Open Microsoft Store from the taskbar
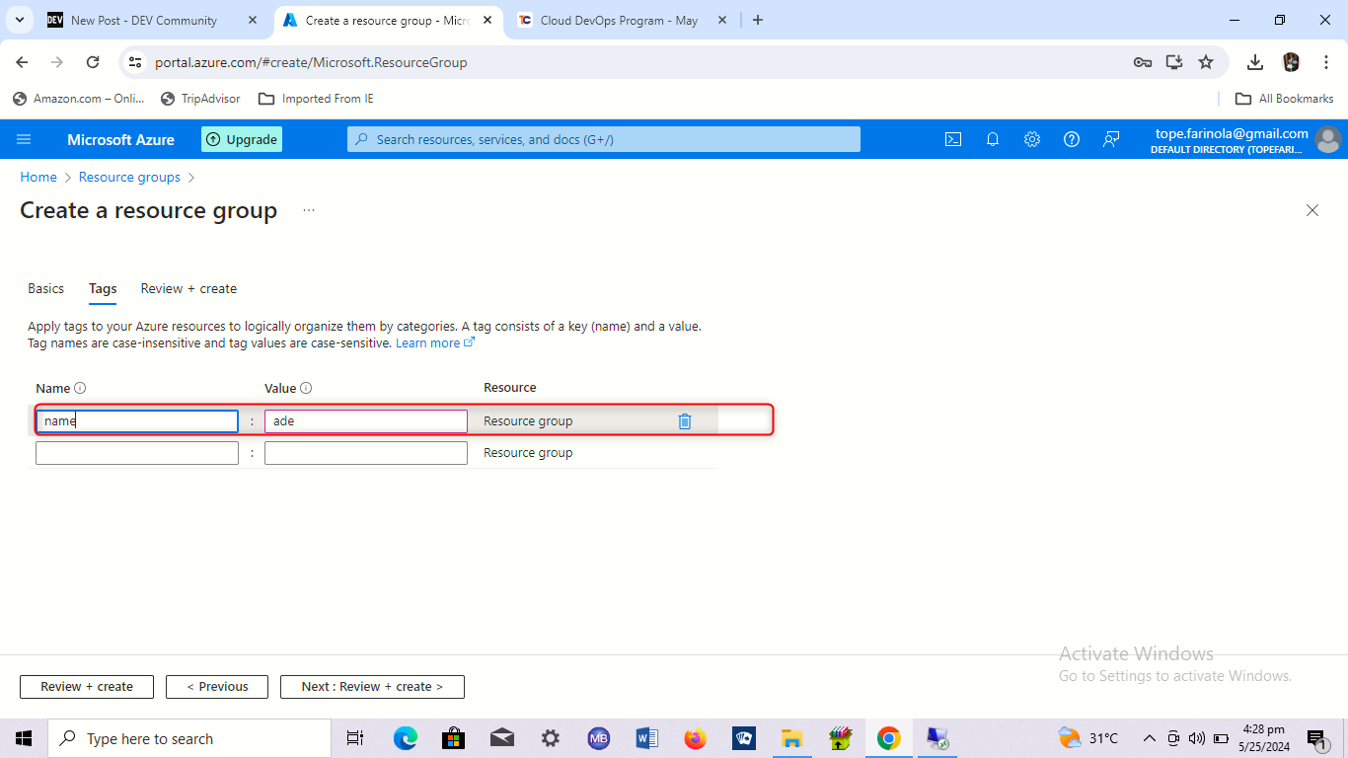Screen dimensions: 1348x758 [454, 738]
